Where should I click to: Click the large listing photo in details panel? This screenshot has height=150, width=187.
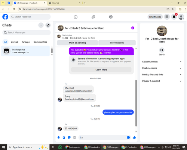162,31
